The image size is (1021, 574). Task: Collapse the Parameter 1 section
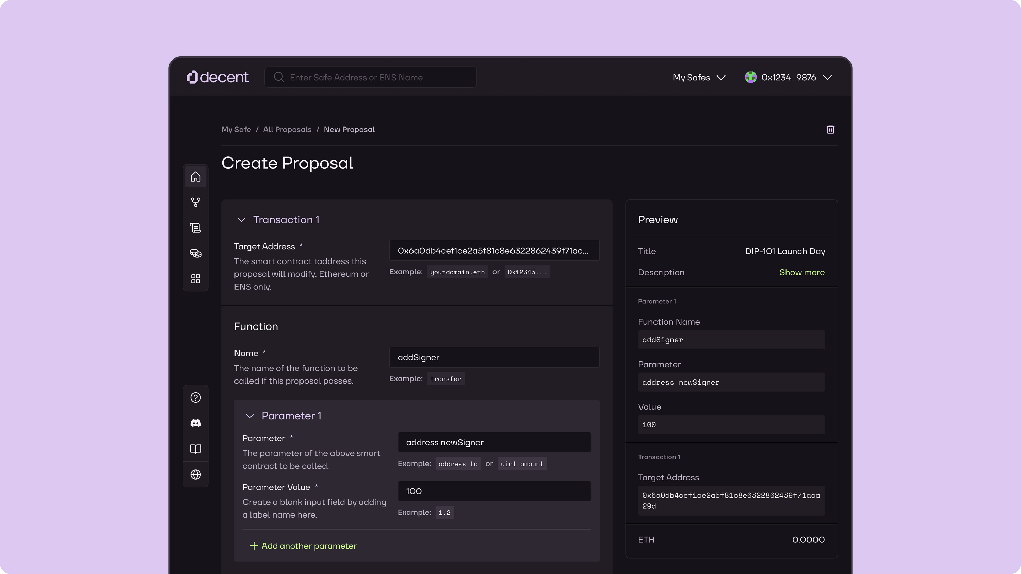click(250, 416)
